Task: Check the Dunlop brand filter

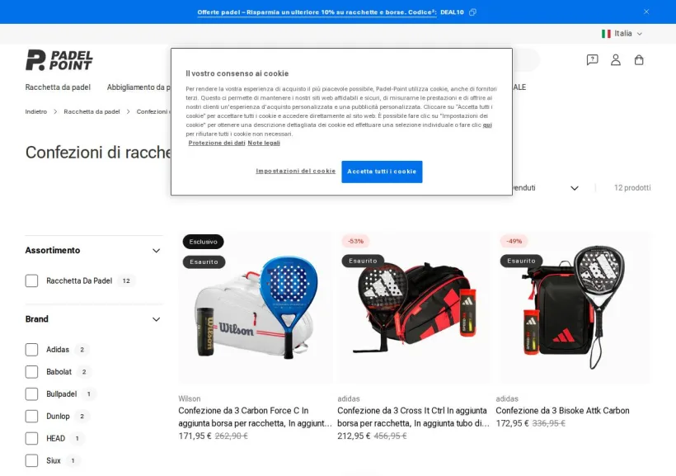Action: [x=31, y=416]
